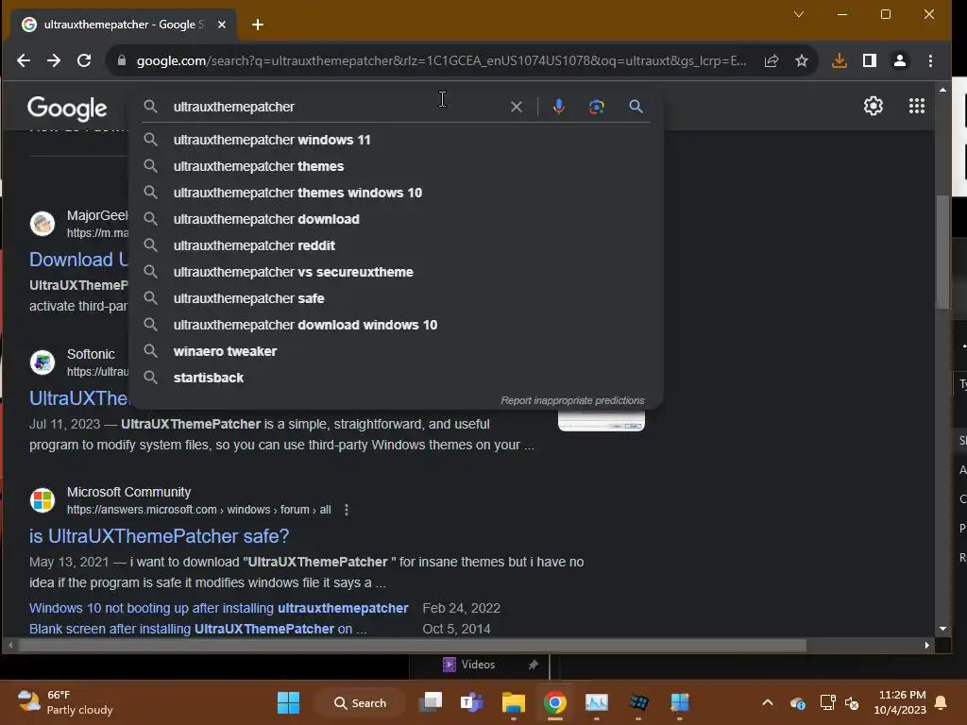This screenshot has width=967, height=725.
Task: Select suggestion ultrauxthemepatcher reddit
Action: tap(396, 246)
